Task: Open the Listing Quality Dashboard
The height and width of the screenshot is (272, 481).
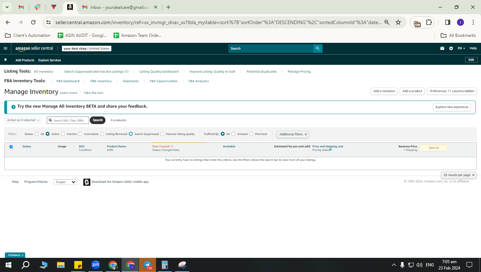Action: [x=159, y=72]
